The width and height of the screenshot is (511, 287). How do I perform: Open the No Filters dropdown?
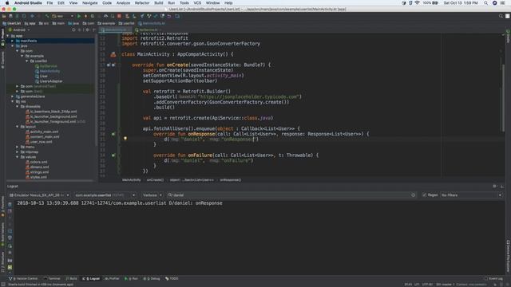(471, 195)
